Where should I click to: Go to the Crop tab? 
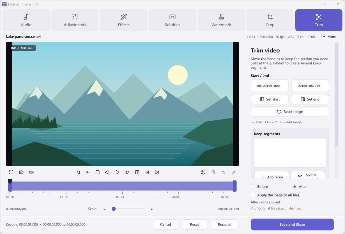[270, 20]
